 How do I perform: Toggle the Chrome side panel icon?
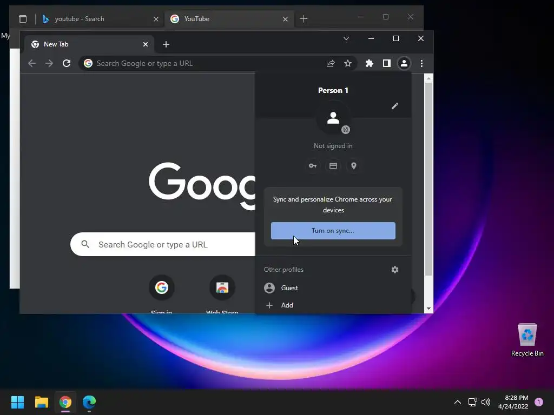coord(386,64)
